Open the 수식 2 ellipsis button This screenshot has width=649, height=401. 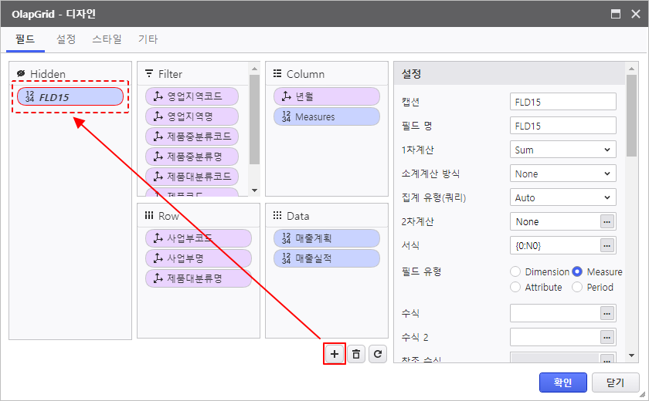pos(608,337)
